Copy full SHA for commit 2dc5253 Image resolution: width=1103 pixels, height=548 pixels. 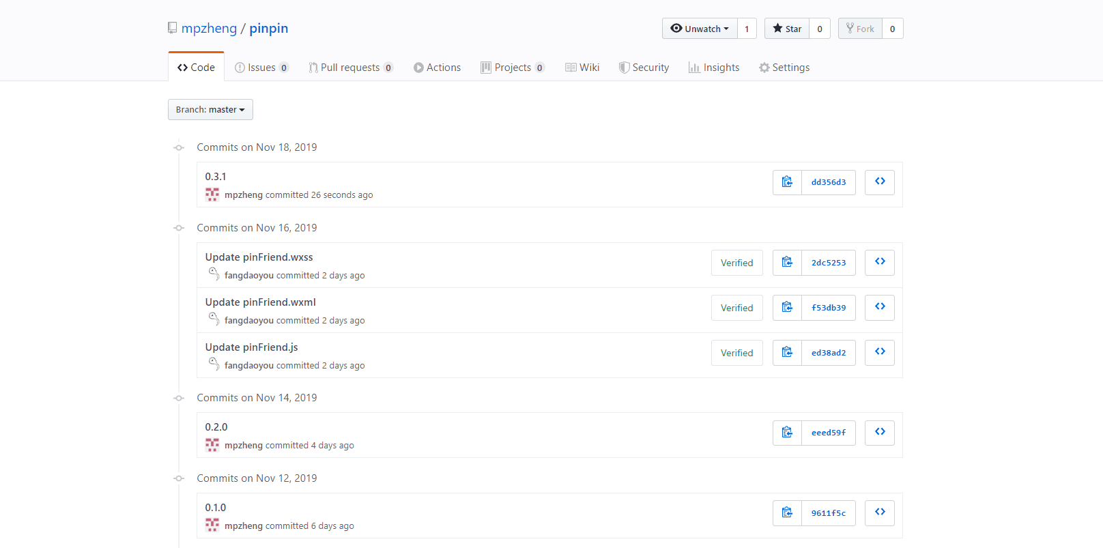pos(787,263)
